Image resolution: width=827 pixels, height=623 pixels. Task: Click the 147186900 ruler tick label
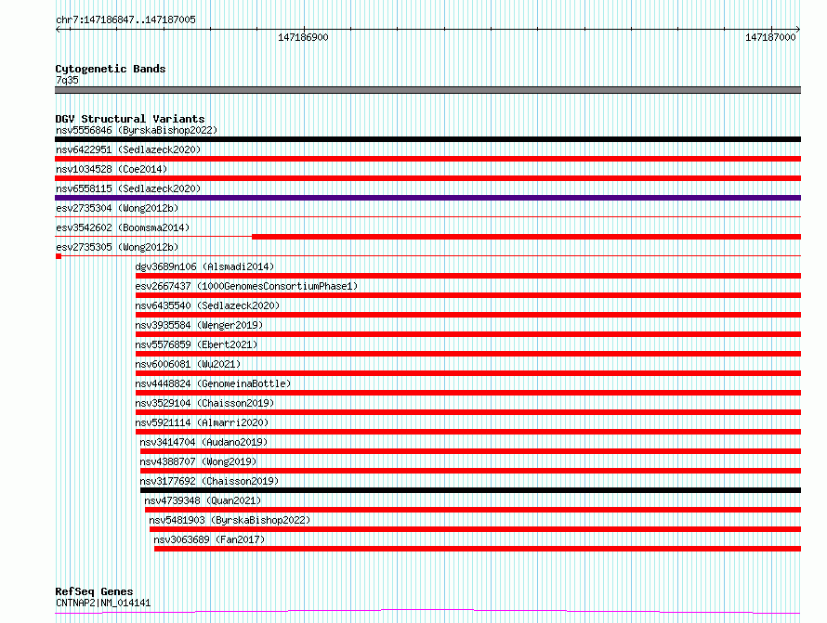click(x=303, y=37)
